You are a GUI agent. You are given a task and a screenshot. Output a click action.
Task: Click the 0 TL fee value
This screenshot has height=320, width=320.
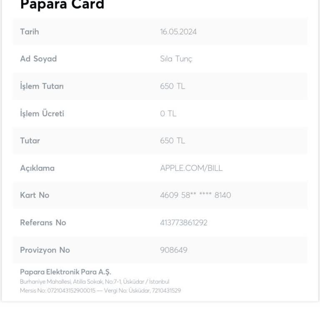point(168,113)
